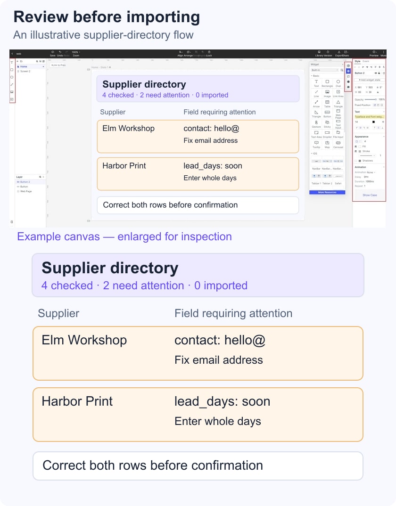Open the Library icon in top bar

pyautogui.click(x=319, y=52)
